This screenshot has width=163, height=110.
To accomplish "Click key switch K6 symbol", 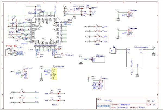I will (x=97, y=31).
